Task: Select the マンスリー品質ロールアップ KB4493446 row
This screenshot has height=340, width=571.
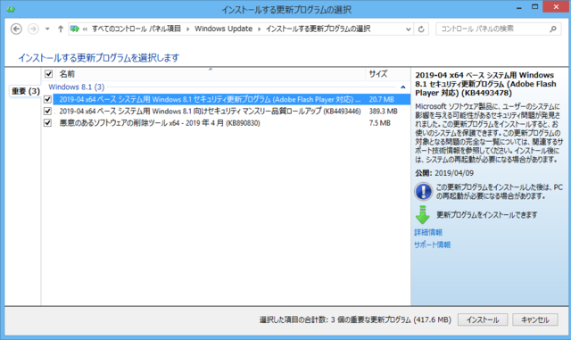Action: click(x=232, y=112)
